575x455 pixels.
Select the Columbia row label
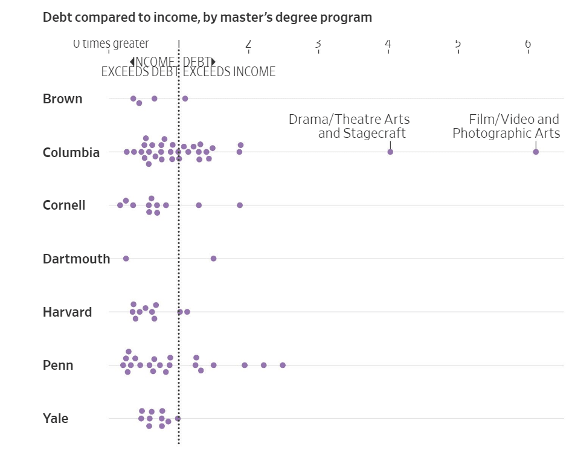pyautogui.click(x=71, y=152)
